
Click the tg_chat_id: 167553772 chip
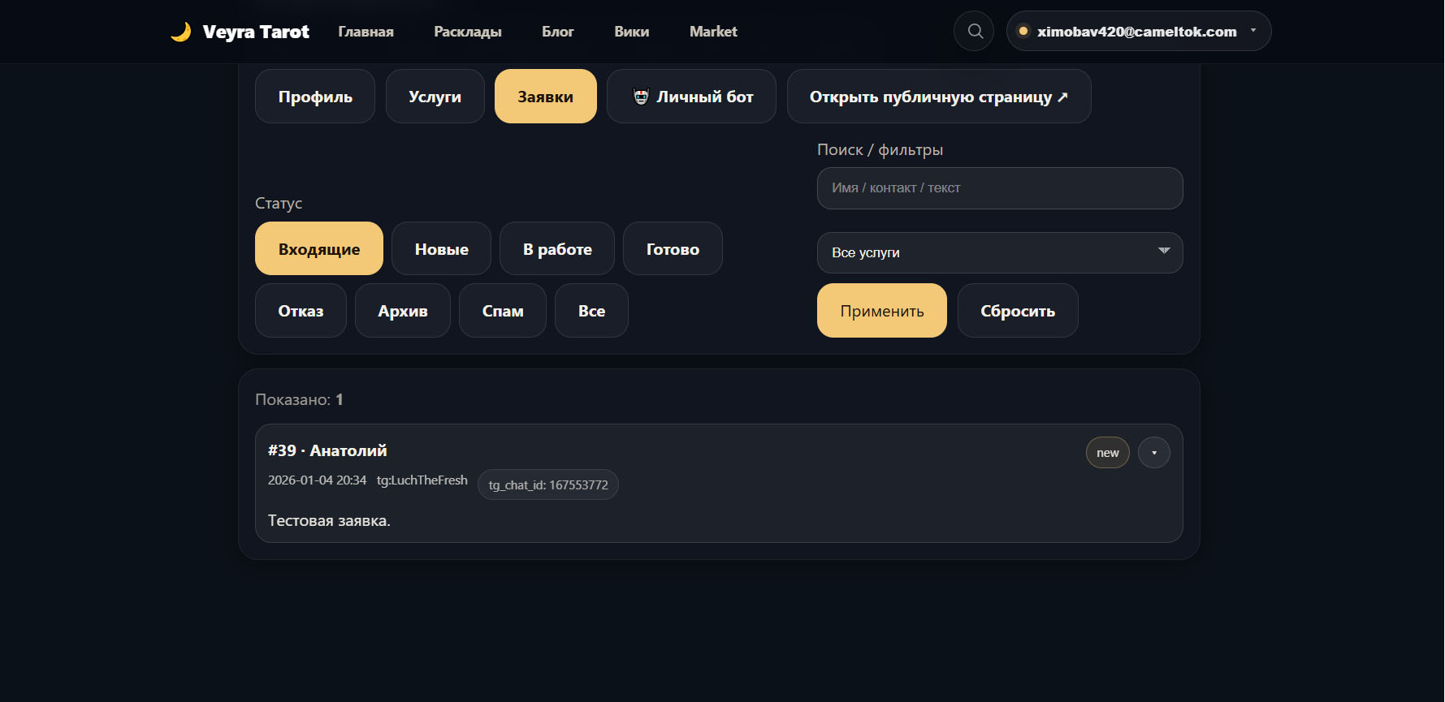point(548,485)
